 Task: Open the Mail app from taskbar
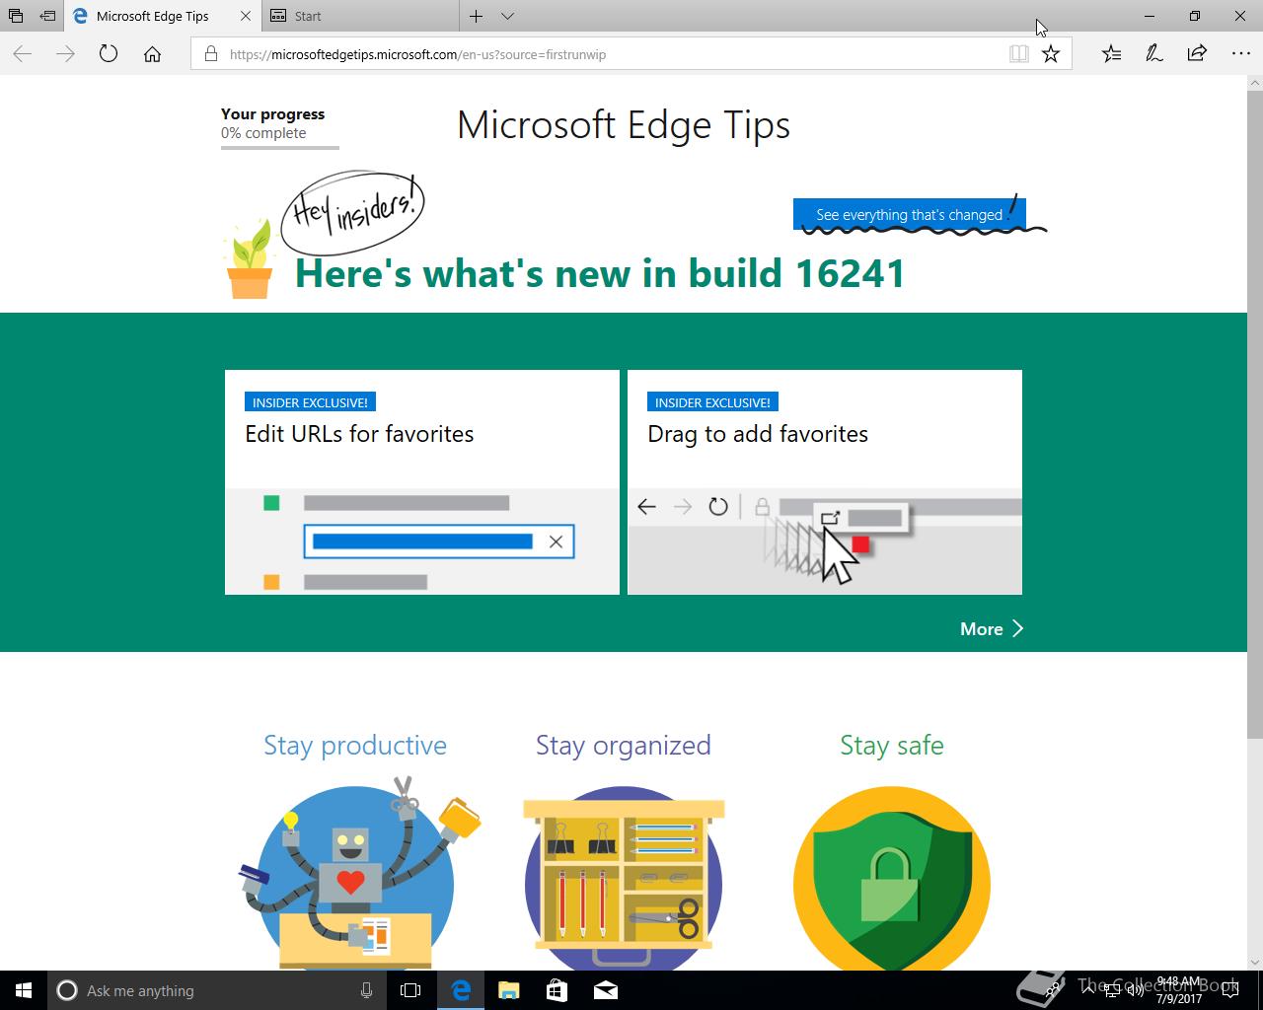click(x=605, y=990)
